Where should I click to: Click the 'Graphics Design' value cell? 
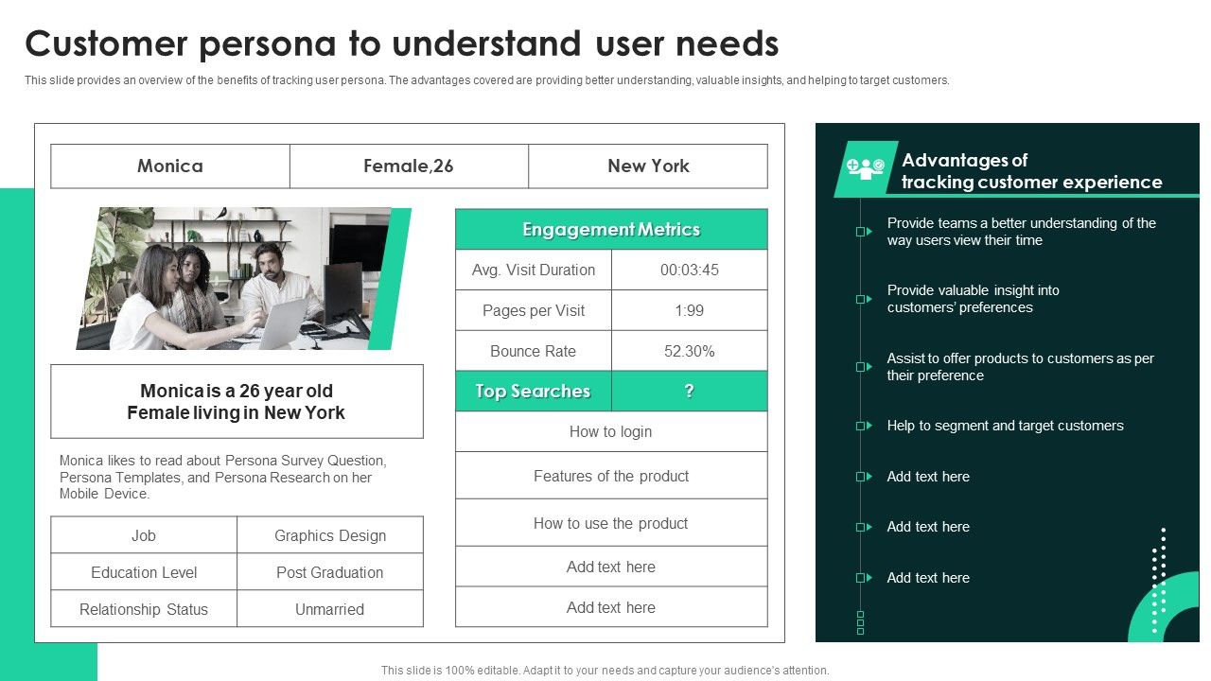tap(330, 535)
